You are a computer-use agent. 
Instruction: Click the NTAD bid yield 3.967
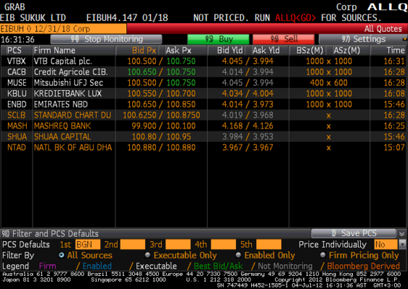232,147
